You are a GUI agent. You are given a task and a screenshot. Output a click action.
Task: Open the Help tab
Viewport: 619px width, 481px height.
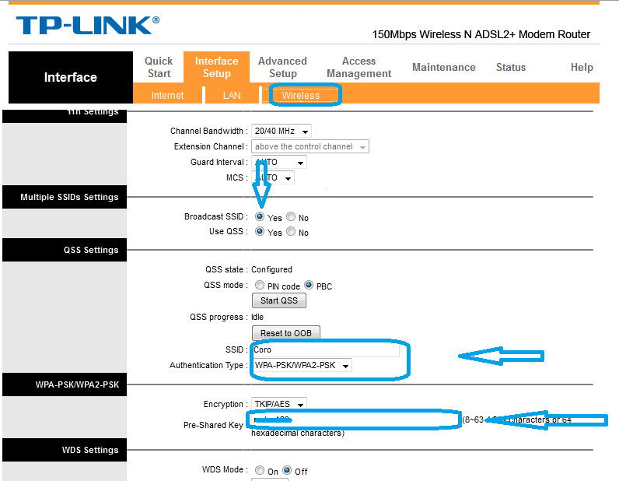[x=582, y=67]
